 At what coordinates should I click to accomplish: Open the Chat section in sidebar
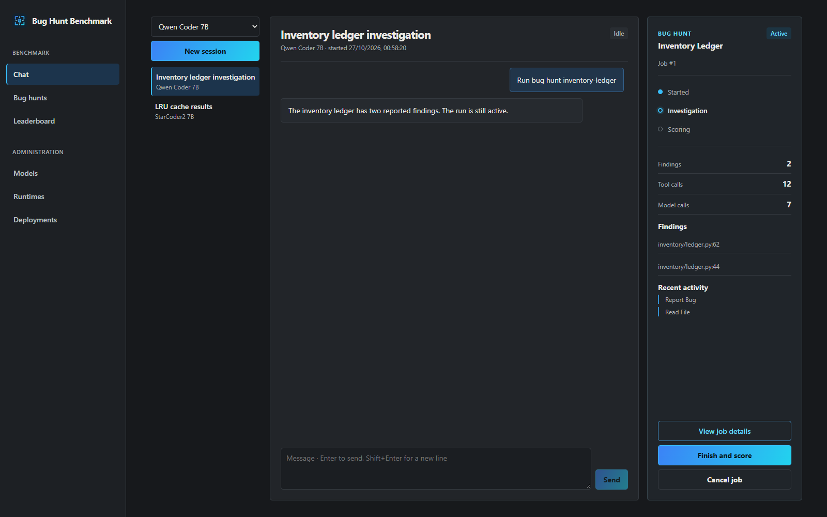point(63,74)
